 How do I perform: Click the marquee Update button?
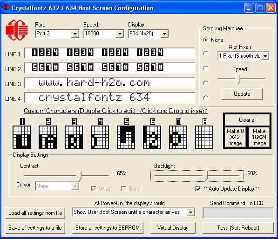tap(242, 94)
